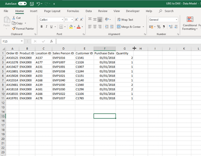This screenshot has width=201, height=156.
Task: Click the Align Right icon
Action: point(100,27)
